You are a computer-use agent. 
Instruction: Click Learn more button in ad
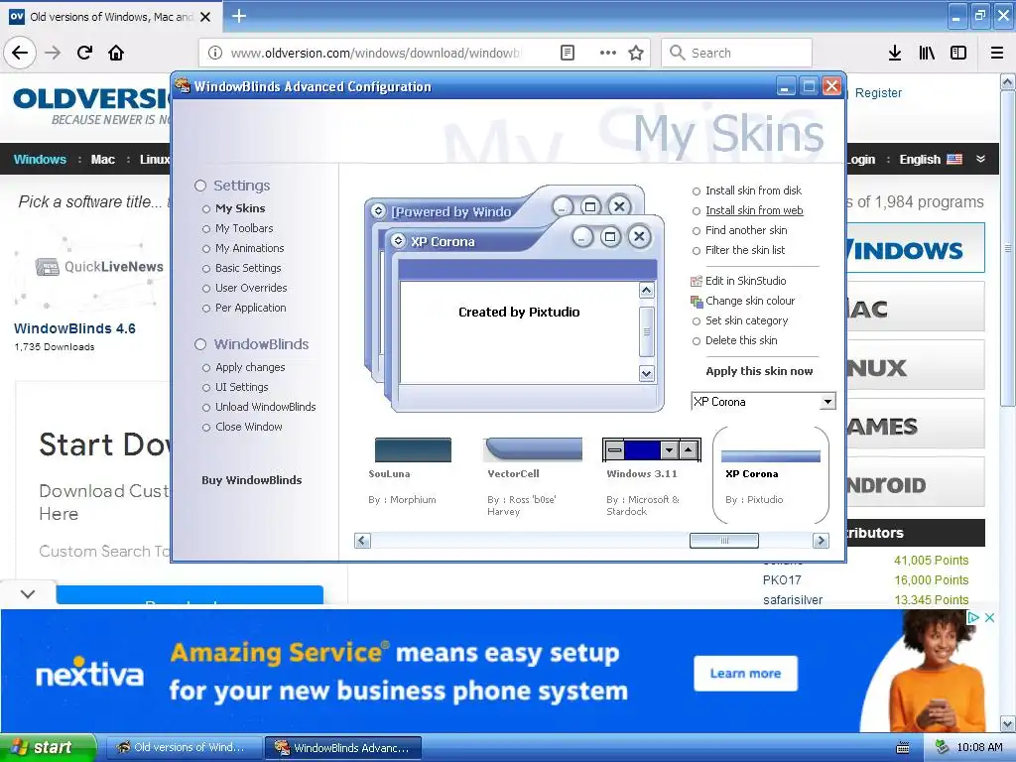coord(745,674)
